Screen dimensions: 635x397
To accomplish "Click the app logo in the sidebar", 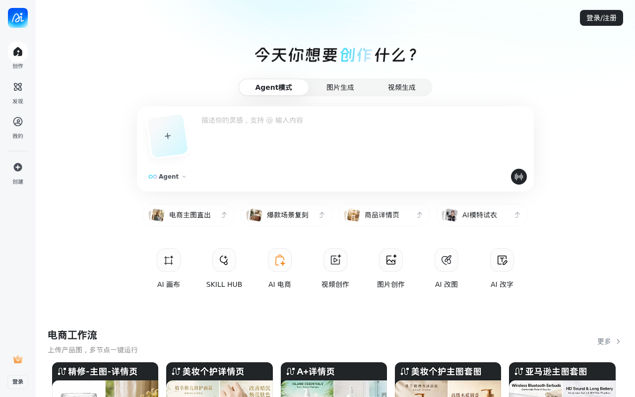I will 18,18.
